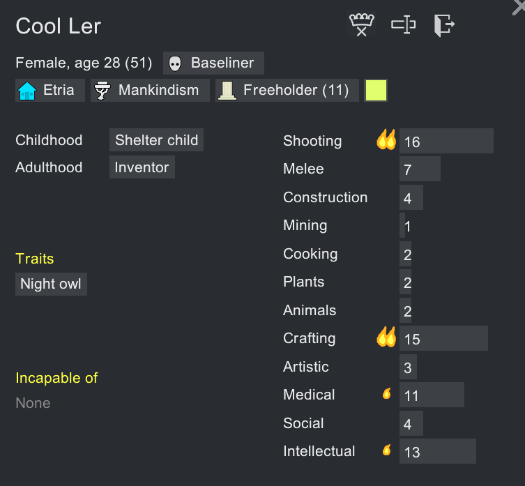This screenshot has height=486, width=525.
Task: Click the Crafting skill bar showing 15
Action: pos(443,338)
